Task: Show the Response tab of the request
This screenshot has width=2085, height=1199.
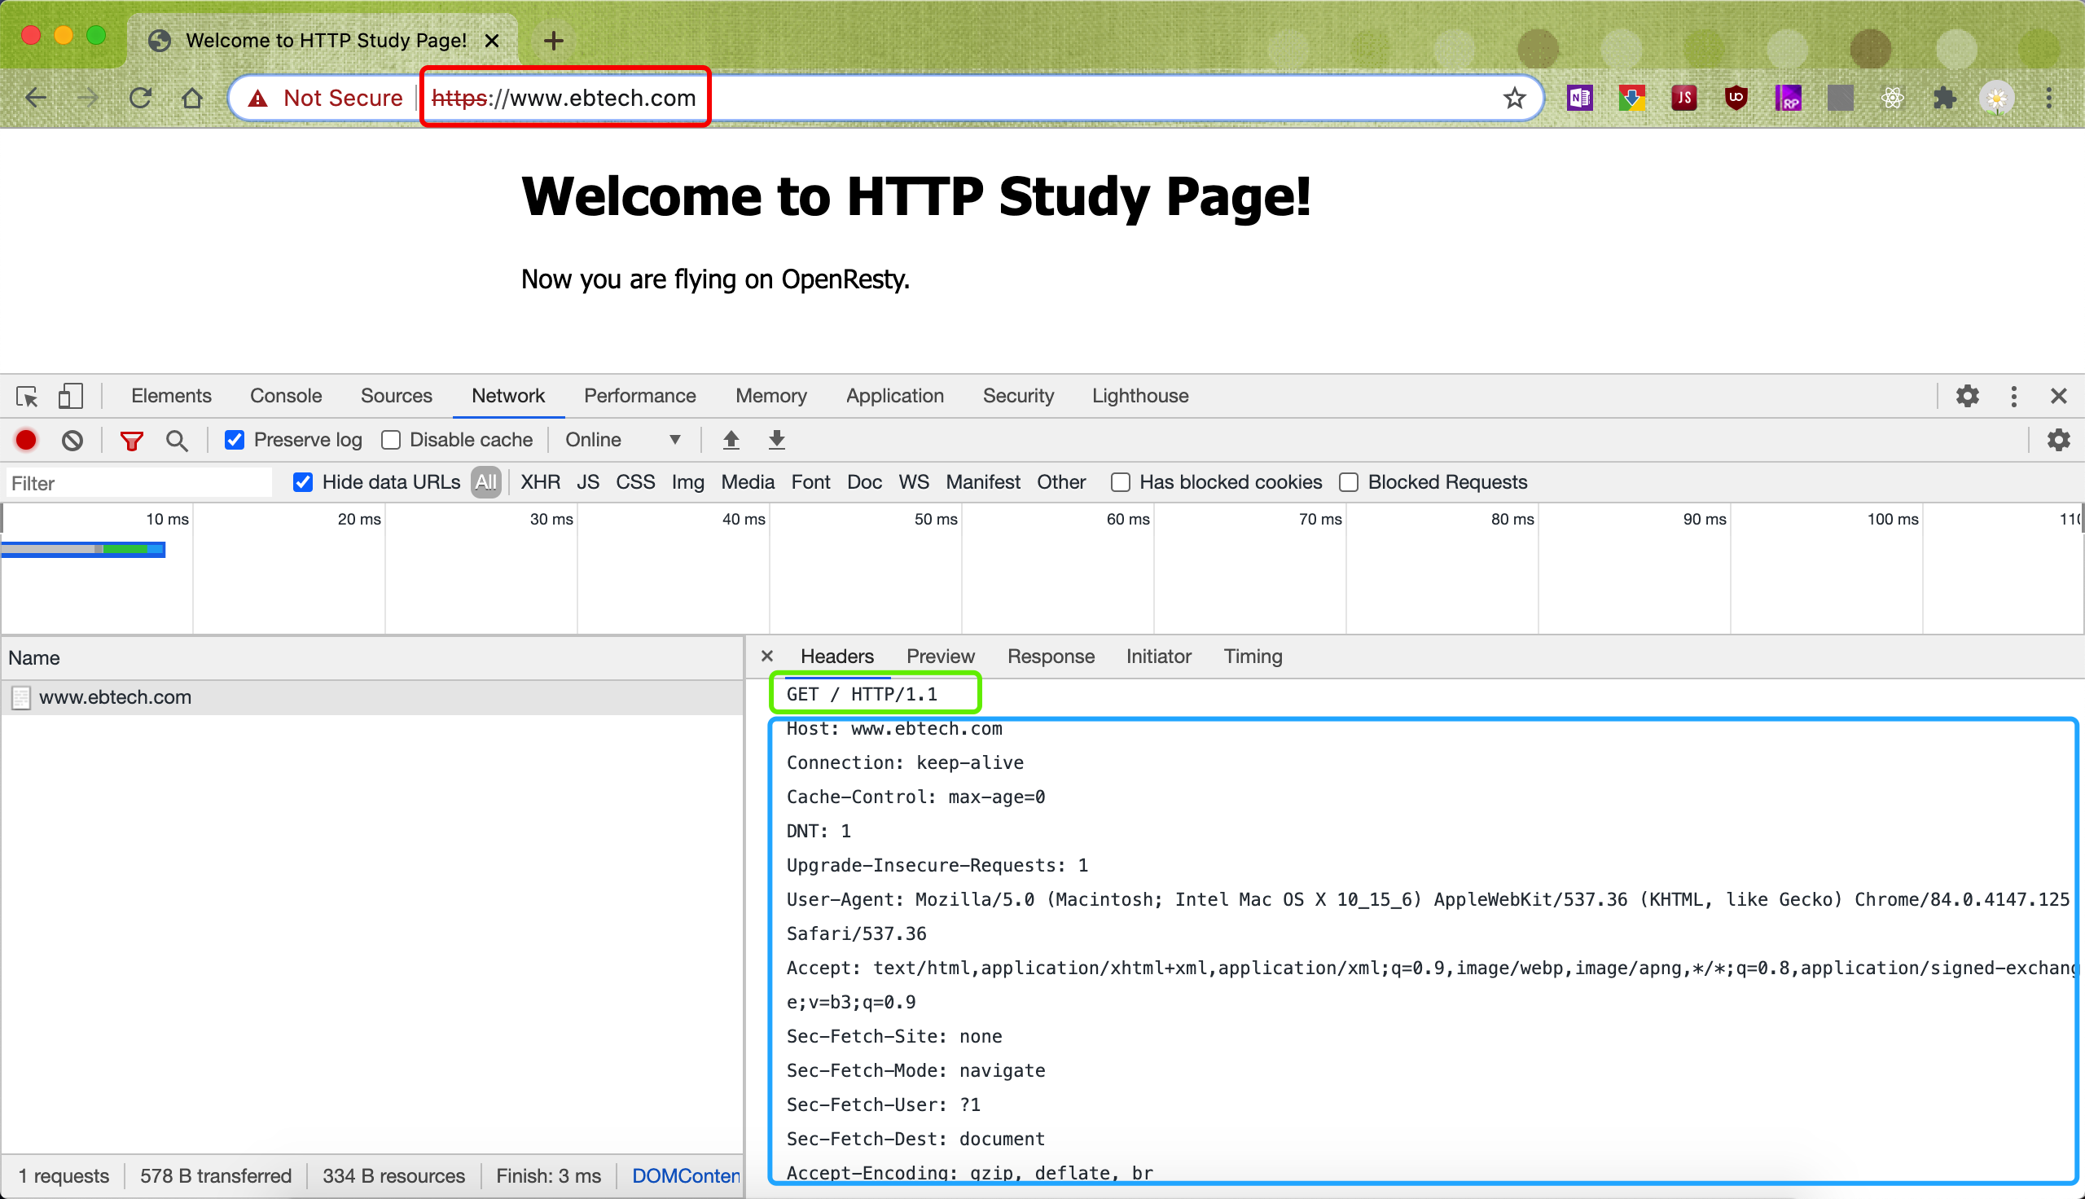Action: pyautogui.click(x=1051, y=657)
